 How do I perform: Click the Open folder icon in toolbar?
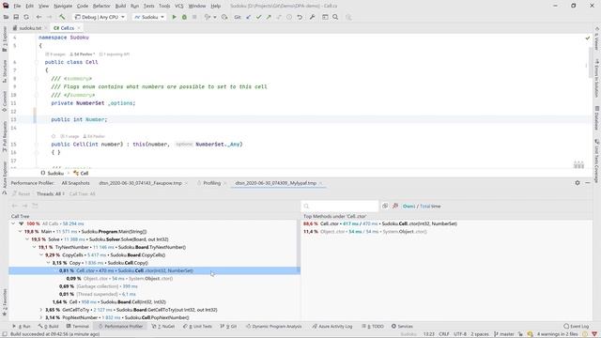[x=6, y=17]
